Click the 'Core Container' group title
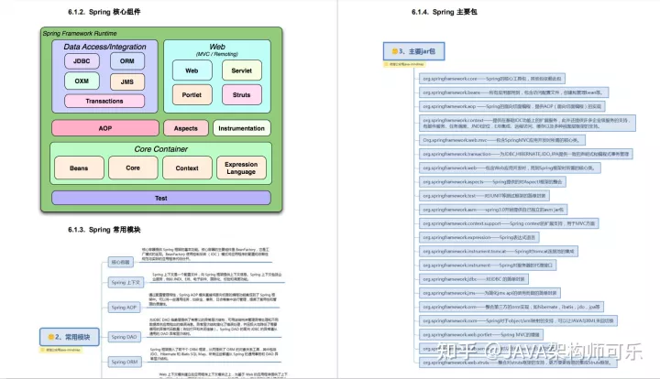 point(160,149)
